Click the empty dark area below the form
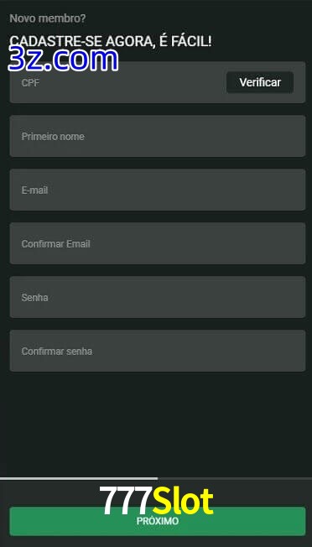 tap(156, 424)
